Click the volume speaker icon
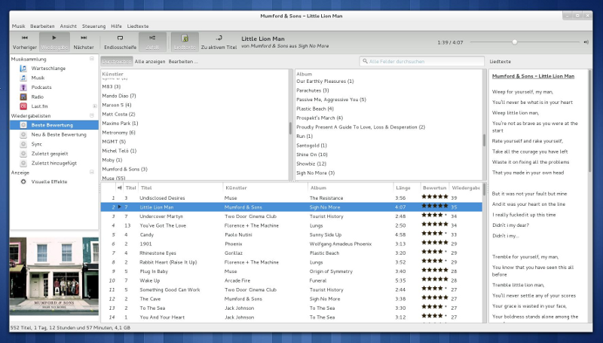 [586, 42]
